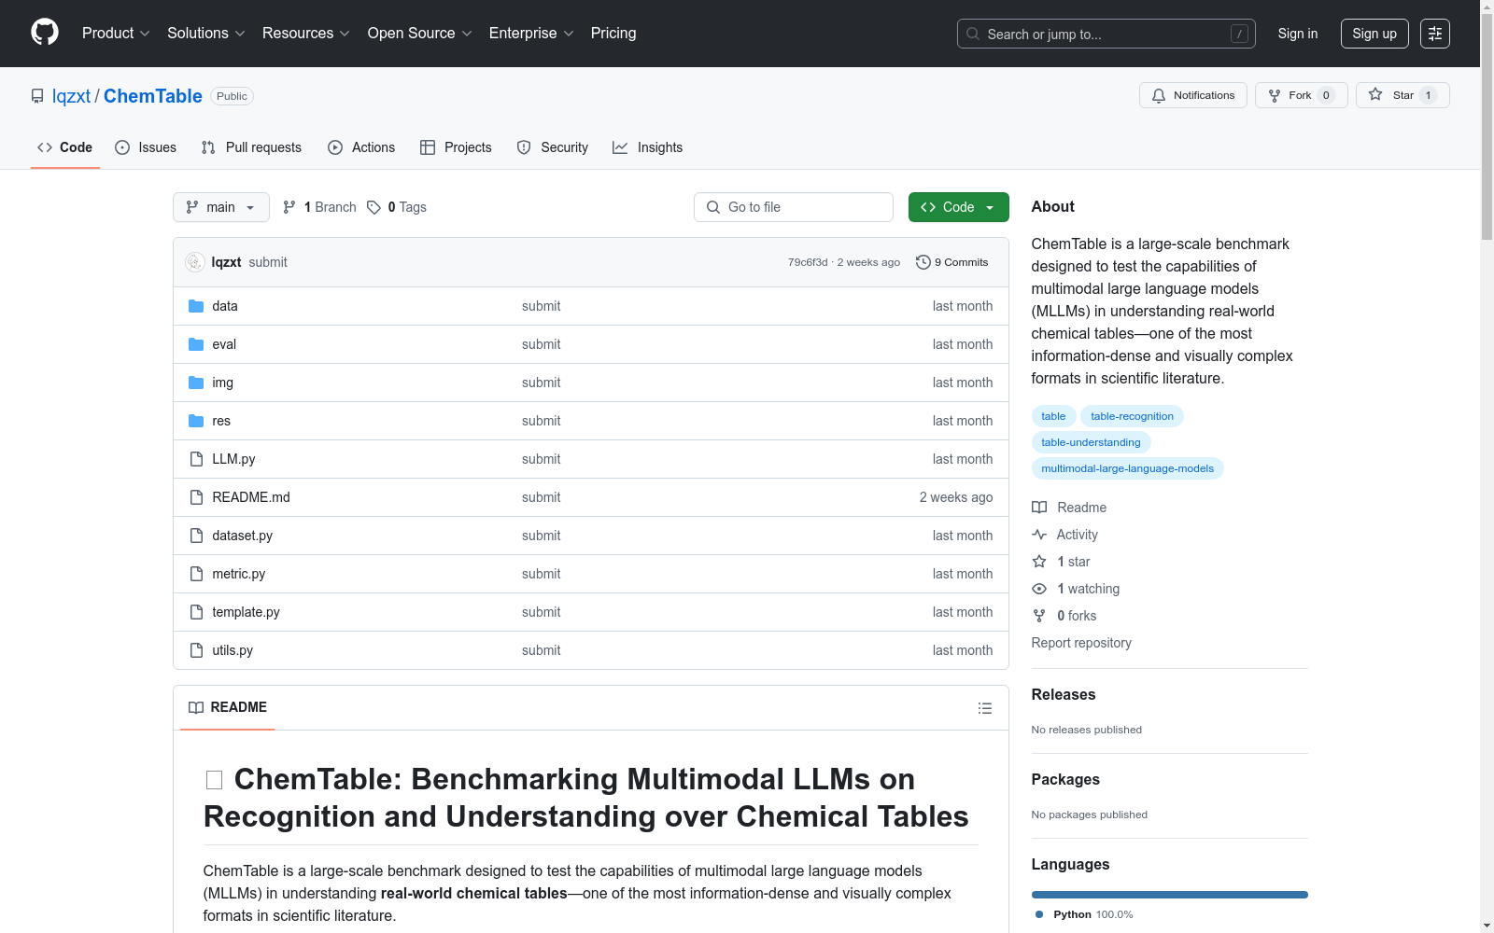
Task: Open the lqzxt owner profile link
Action: click(71, 96)
